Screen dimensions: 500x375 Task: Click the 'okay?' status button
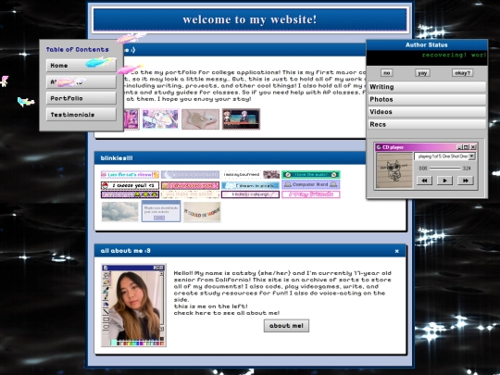tap(462, 73)
